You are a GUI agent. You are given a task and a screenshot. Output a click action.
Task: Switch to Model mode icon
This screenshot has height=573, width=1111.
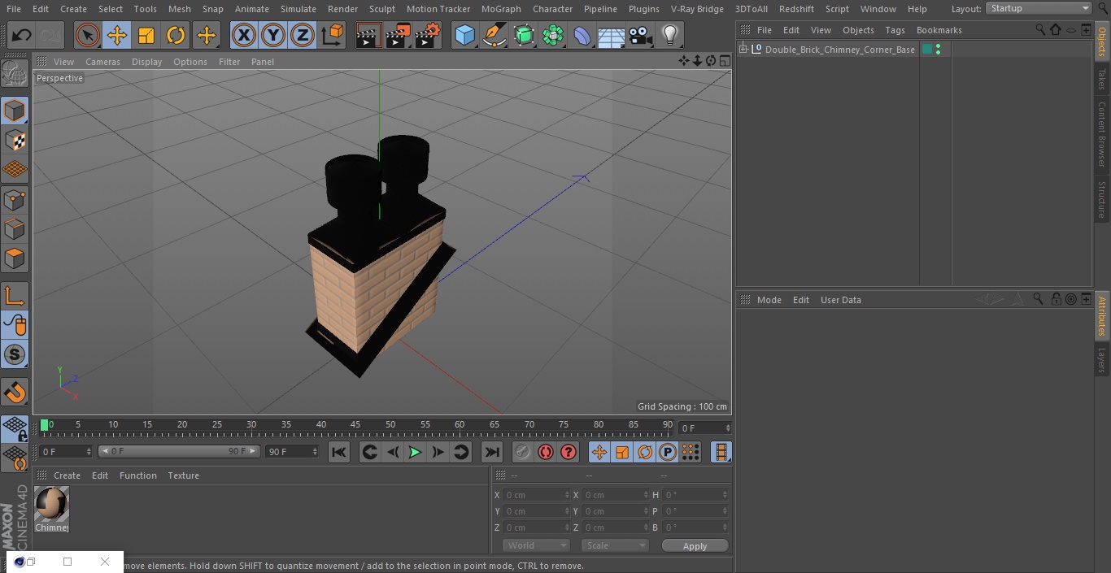tap(15, 110)
